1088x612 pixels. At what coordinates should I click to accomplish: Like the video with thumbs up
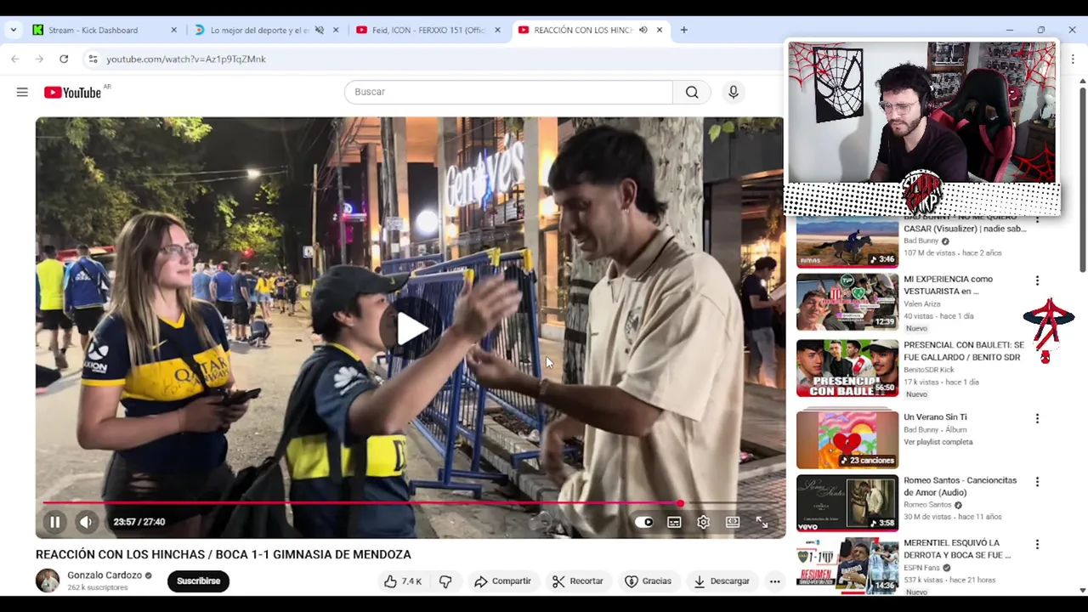click(403, 581)
